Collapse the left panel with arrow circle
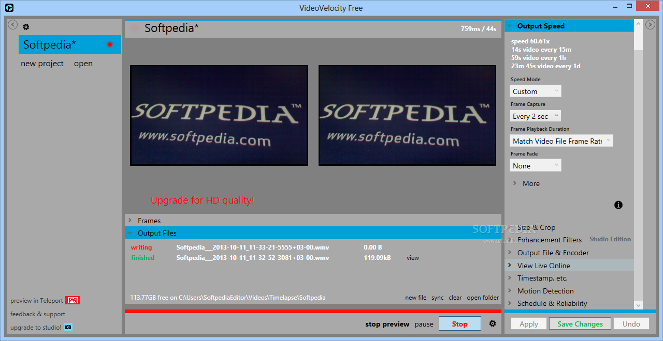 coord(13,24)
